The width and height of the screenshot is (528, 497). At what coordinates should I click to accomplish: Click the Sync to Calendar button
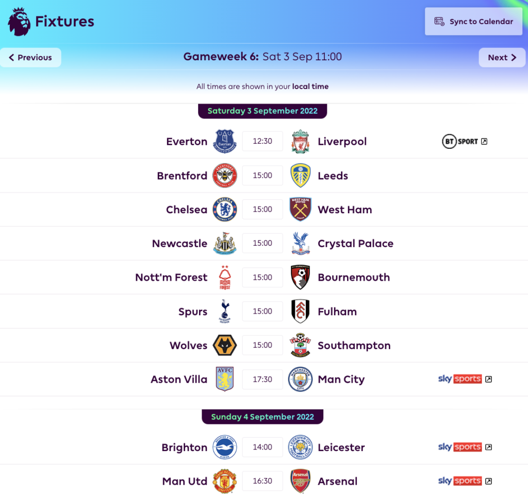click(x=473, y=21)
